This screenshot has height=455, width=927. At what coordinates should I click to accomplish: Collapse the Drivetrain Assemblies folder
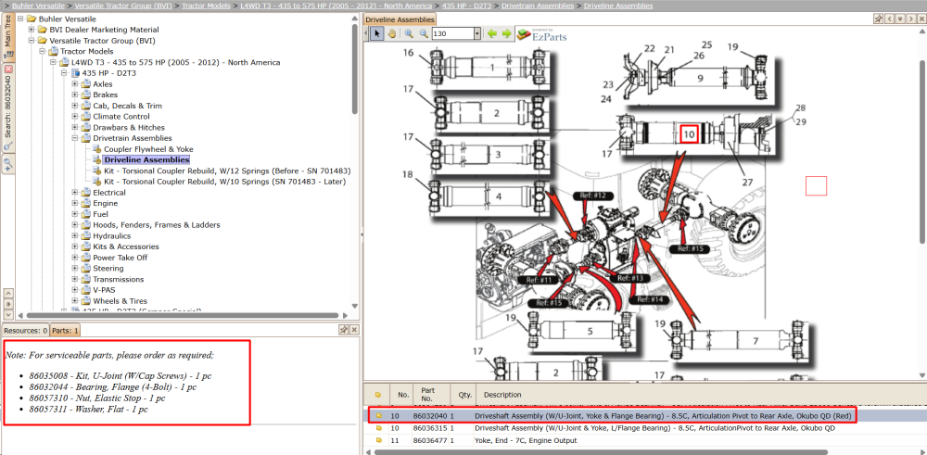[75, 138]
